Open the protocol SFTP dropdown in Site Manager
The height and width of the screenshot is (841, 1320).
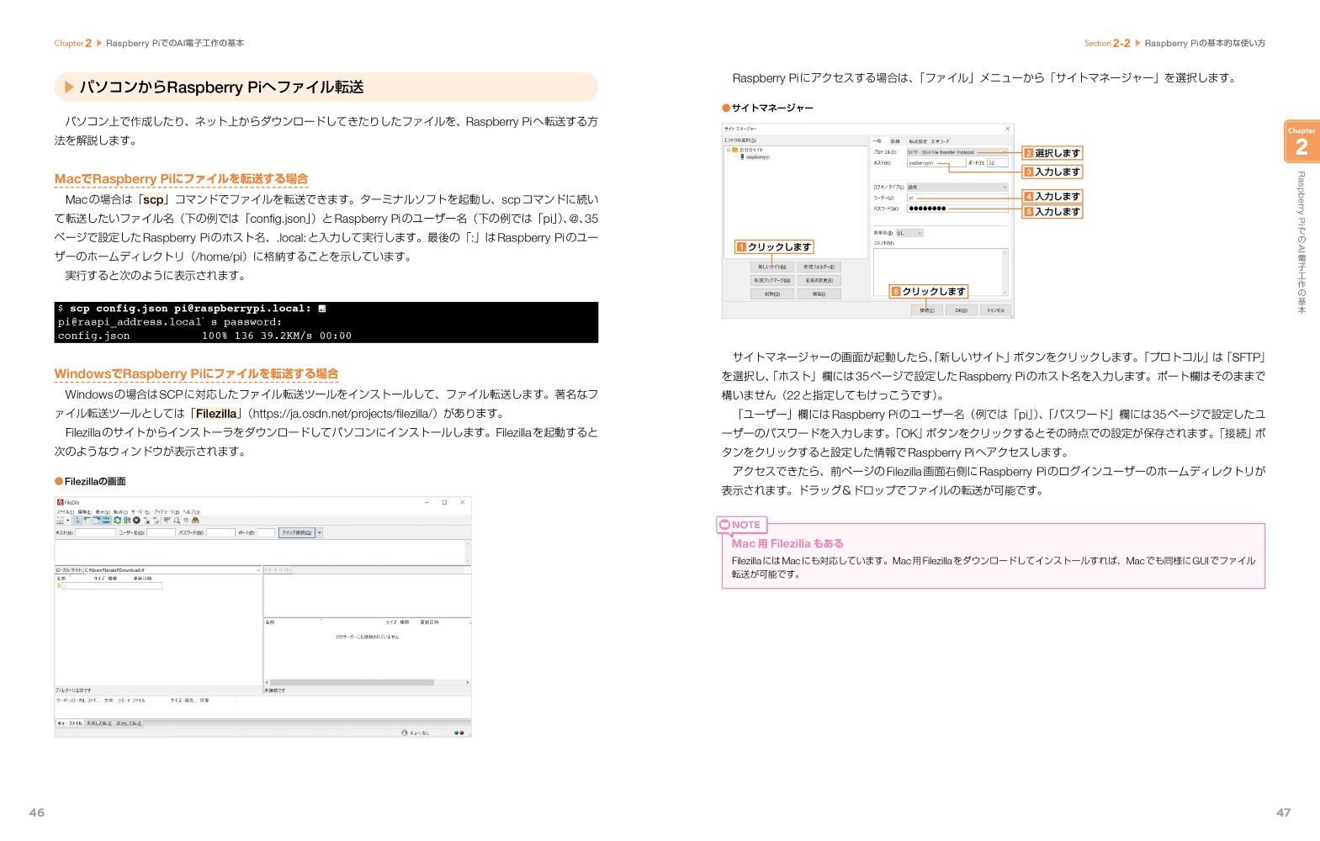pyautogui.click(x=1004, y=152)
